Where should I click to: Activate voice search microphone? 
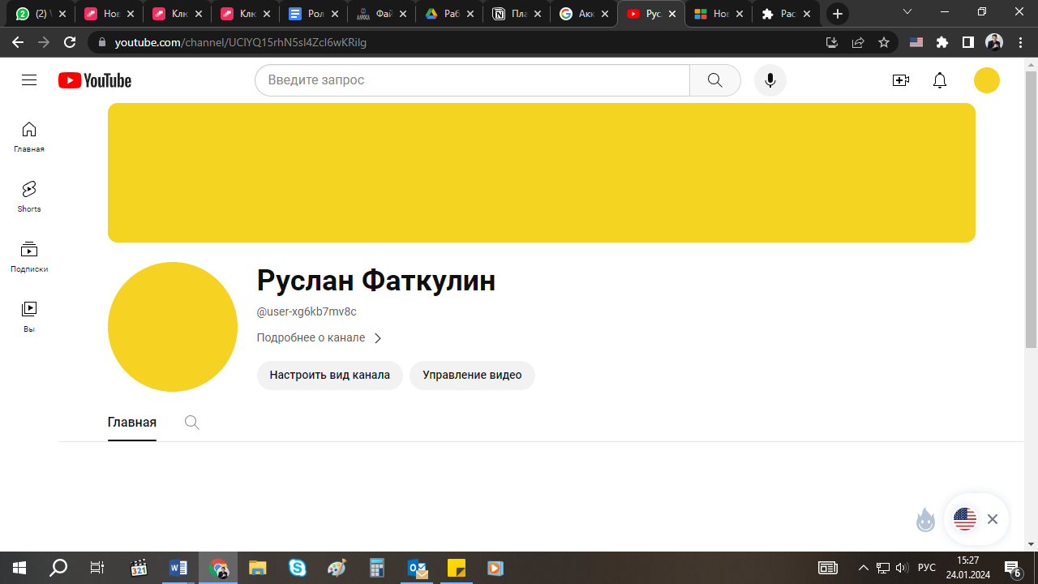[x=770, y=80]
